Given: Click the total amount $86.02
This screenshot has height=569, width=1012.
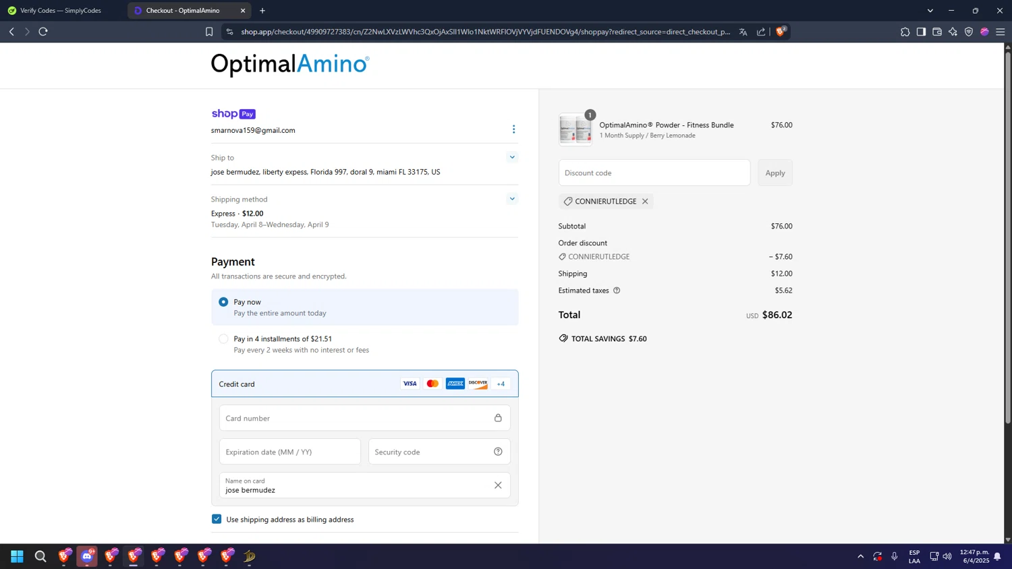Looking at the screenshot, I should 777,315.
